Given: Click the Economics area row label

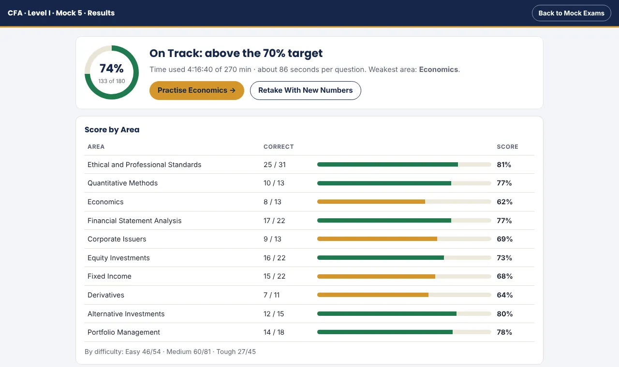Looking at the screenshot, I should 105,202.
